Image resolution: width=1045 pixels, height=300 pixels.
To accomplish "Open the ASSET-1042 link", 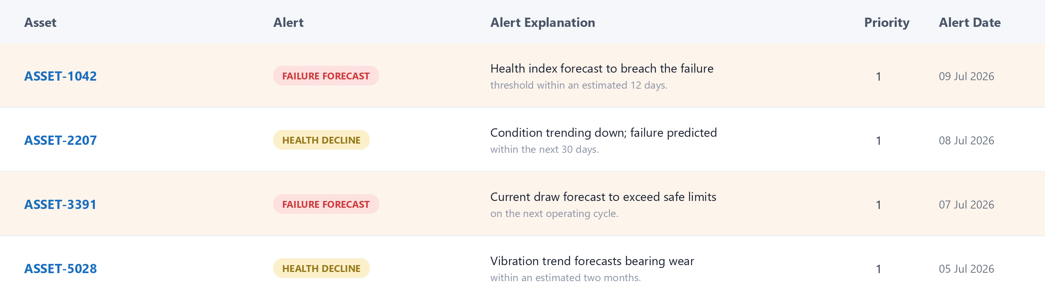I will tap(60, 76).
